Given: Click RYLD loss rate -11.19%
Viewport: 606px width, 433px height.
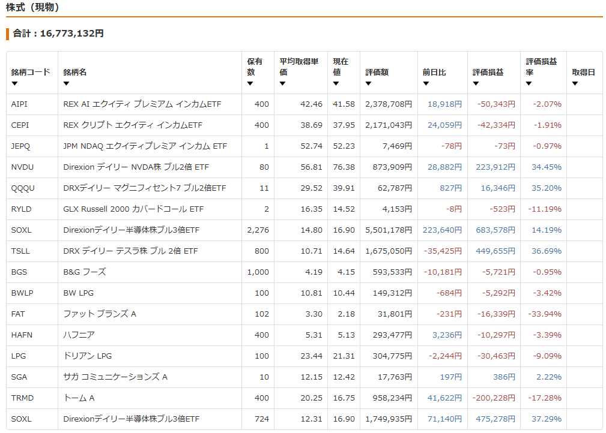Looking at the screenshot, I should coord(545,209).
